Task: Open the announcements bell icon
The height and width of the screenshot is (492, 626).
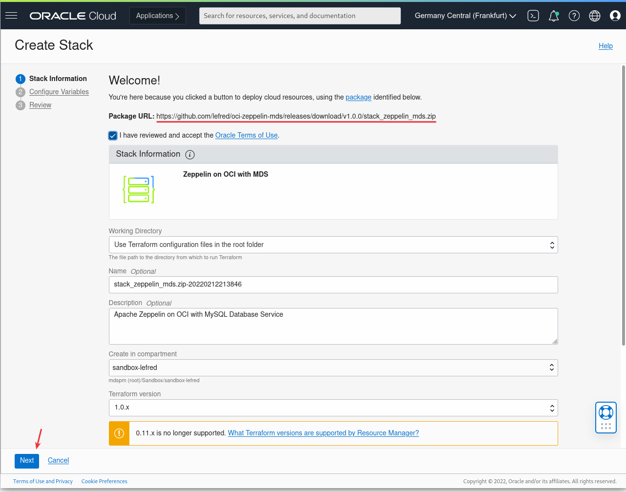Action: coord(554,16)
